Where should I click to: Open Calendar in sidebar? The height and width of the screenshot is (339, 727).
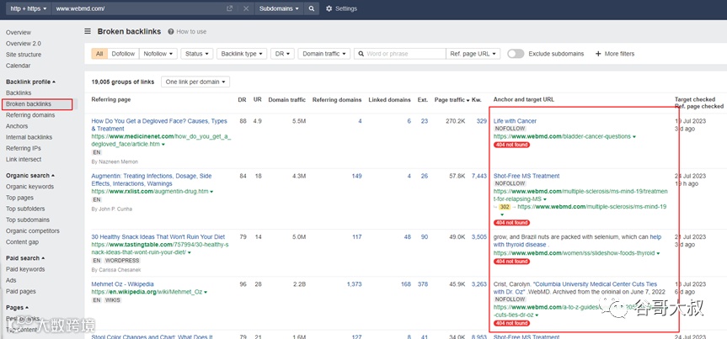[x=18, y=66]
